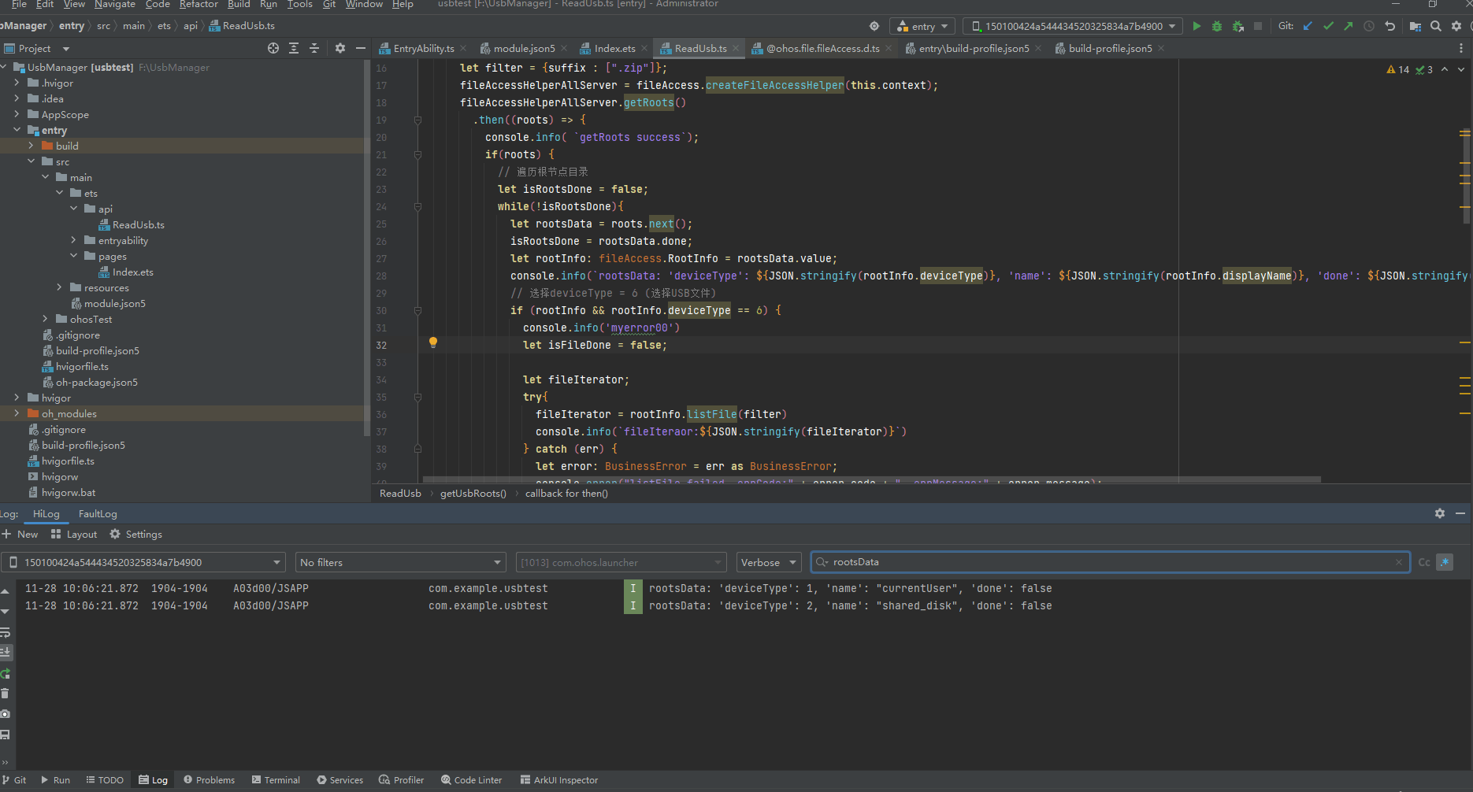Update project with the blue Git arrow
The width and height of the screenshot is (1473, 792).
[x=1308, y=26]
